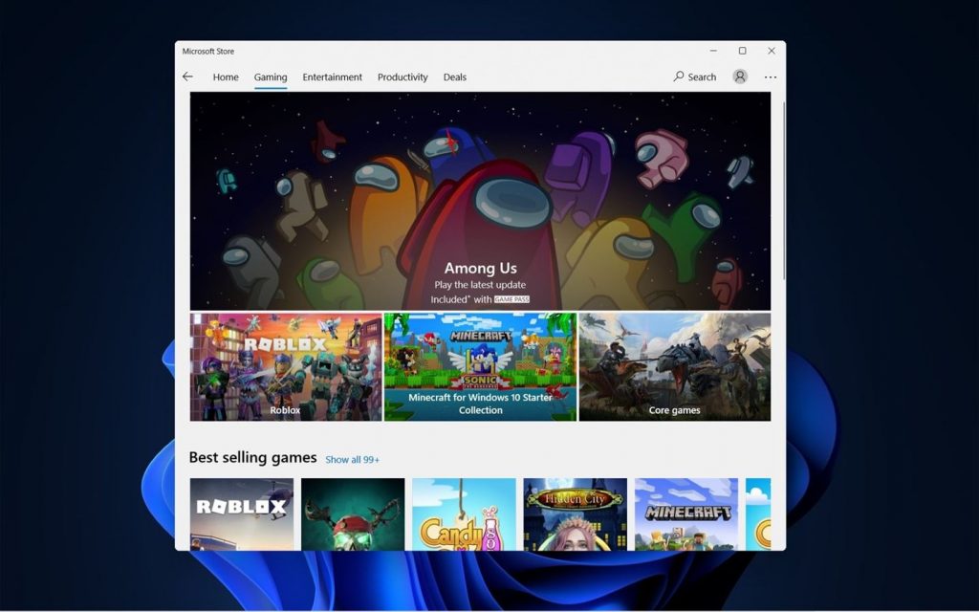Navigate back using the back arrow

(x=187, y=76)
